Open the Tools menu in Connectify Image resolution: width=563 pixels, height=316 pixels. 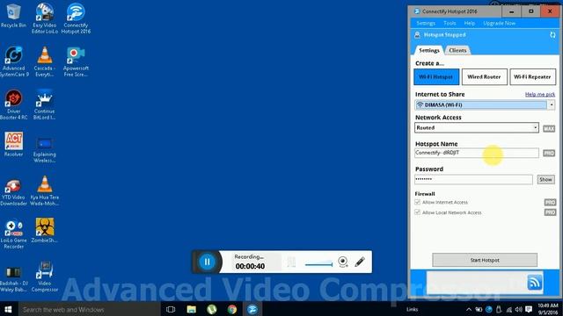(450, 24)
